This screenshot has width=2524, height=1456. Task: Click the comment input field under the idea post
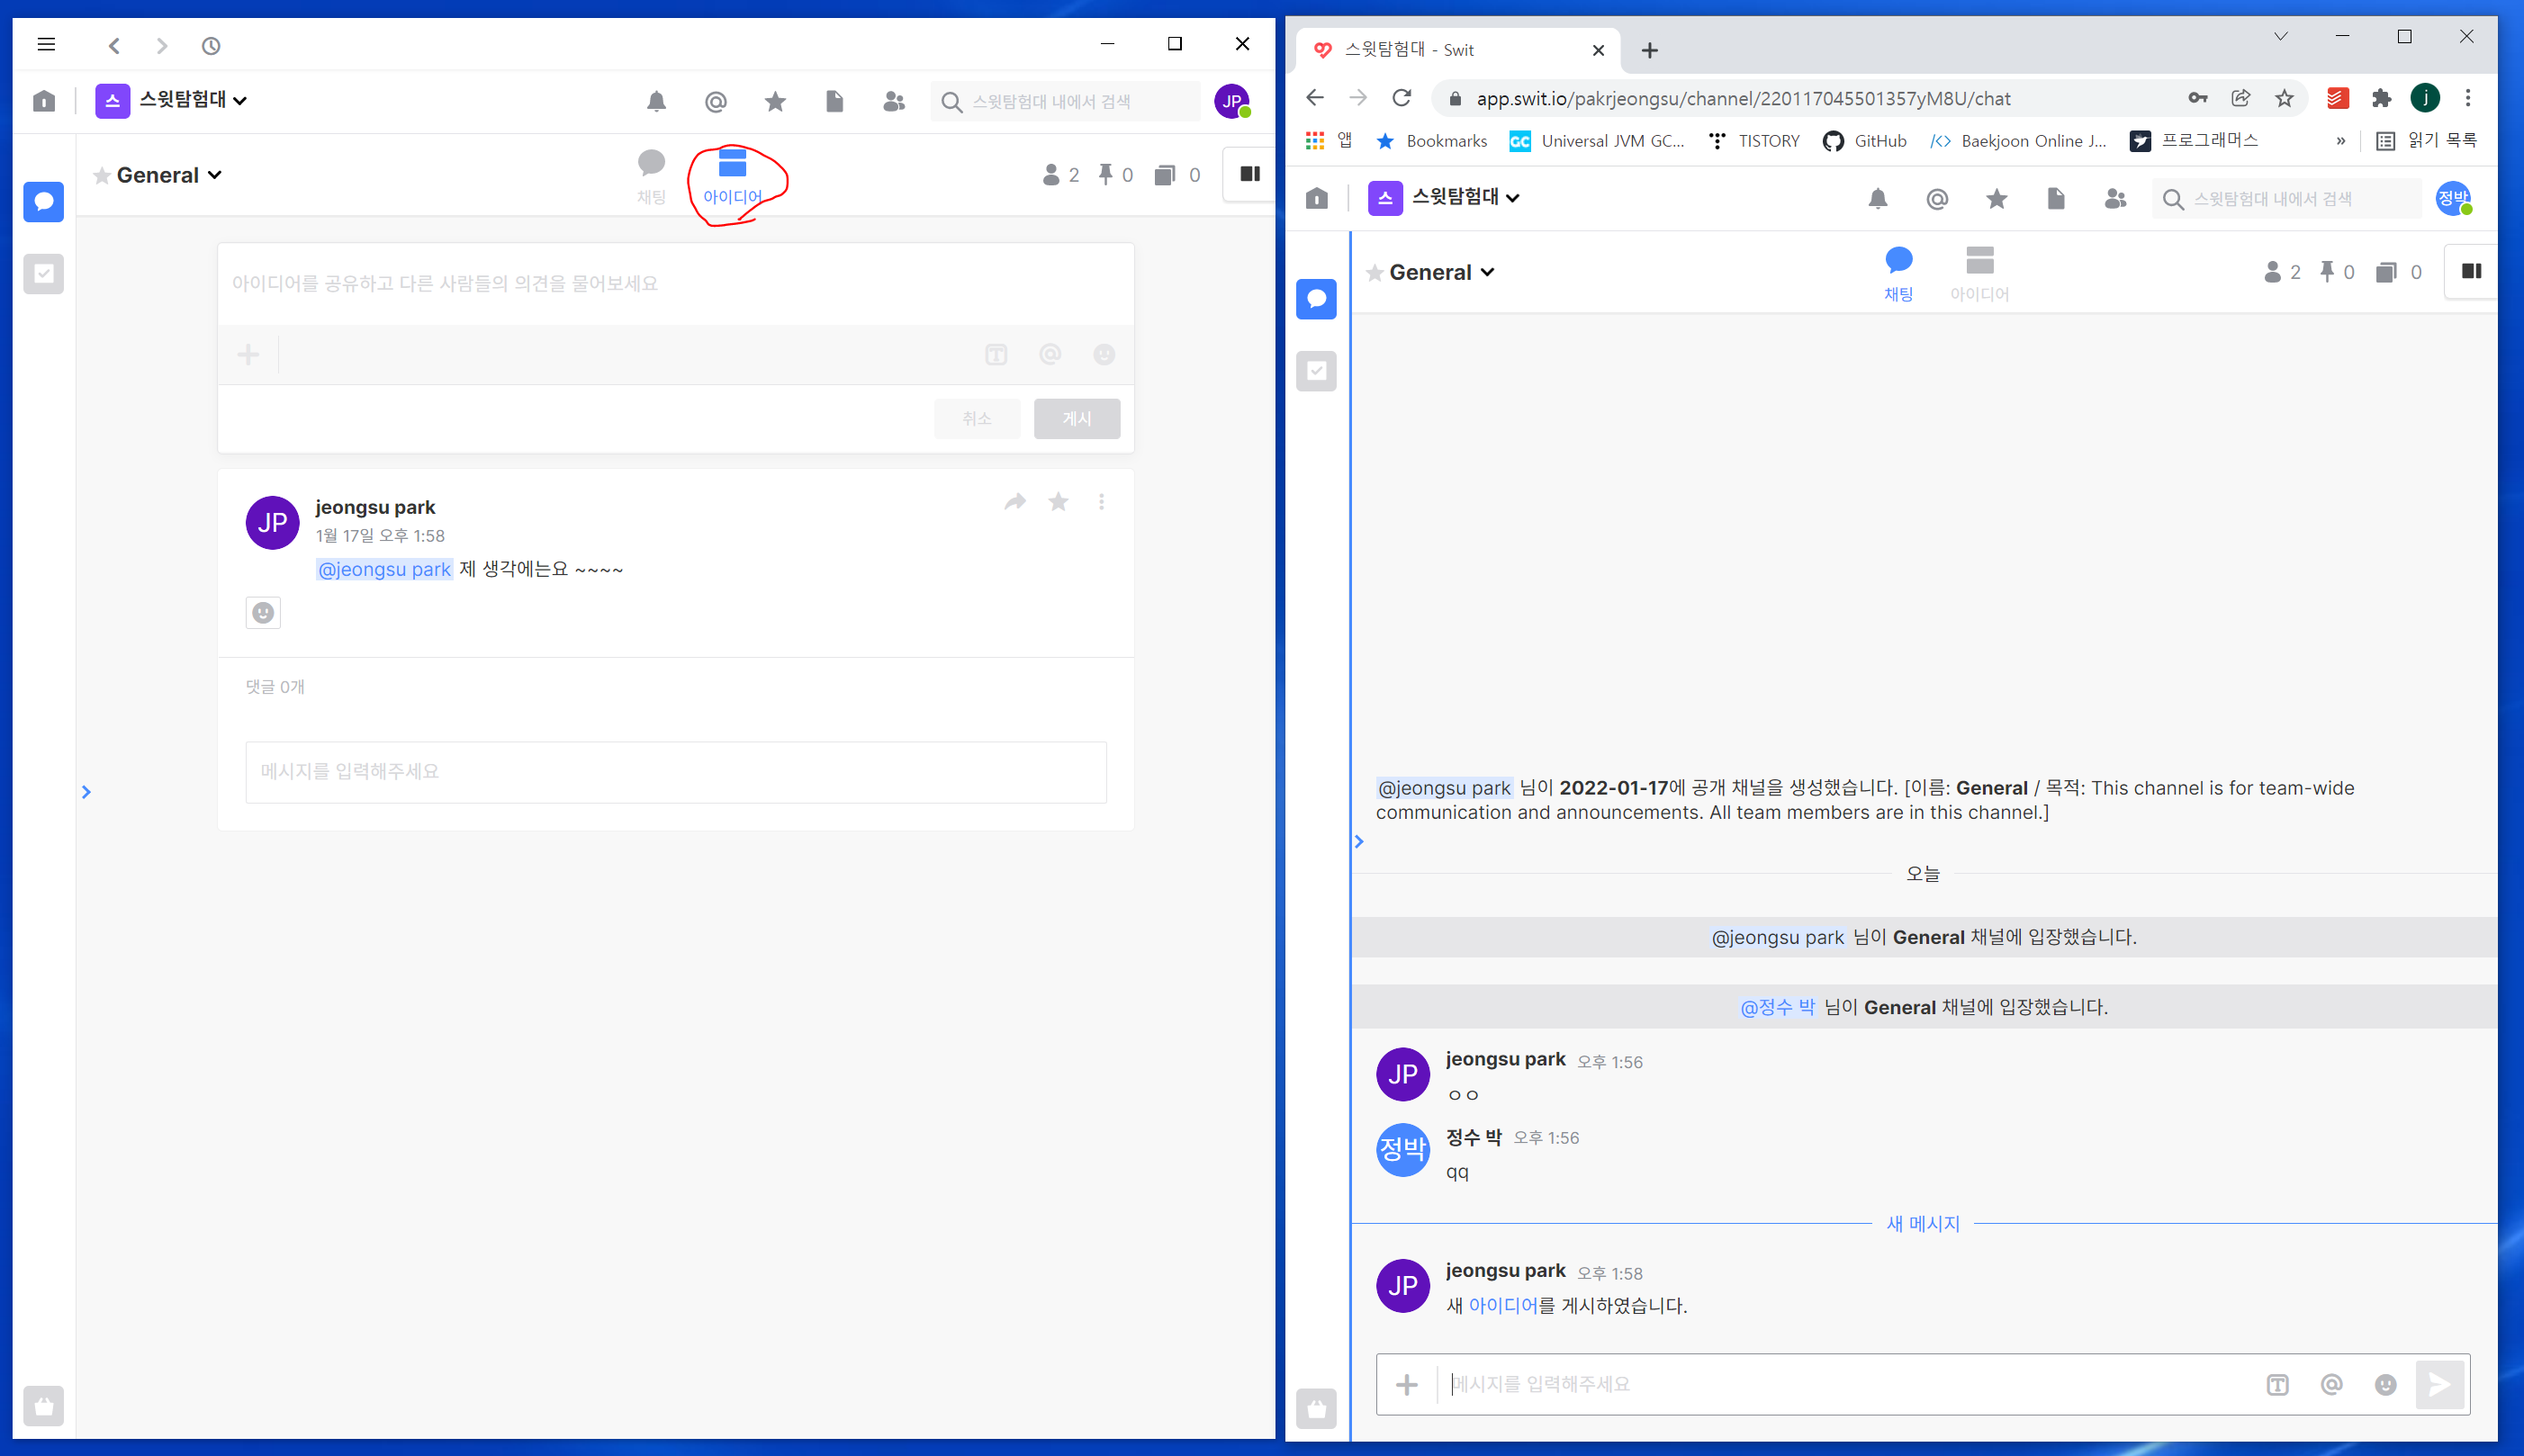(x=675, y=771)
